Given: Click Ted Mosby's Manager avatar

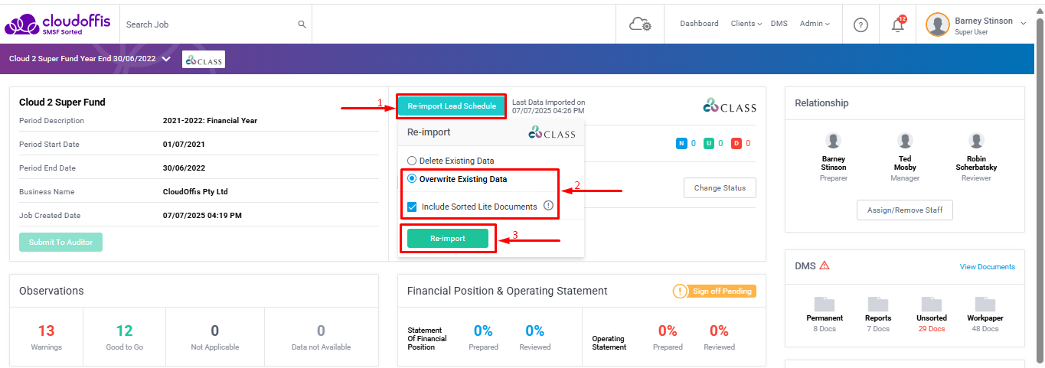Looking at the screenshot, I should (x=905, y=141).
